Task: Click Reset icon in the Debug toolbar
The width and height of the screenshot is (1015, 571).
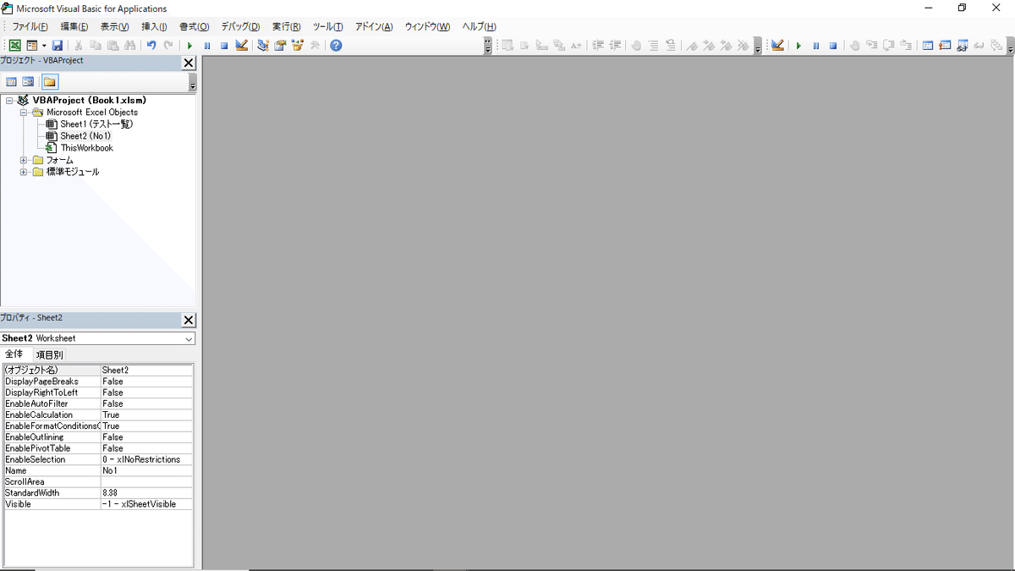Action: (833, 46)
